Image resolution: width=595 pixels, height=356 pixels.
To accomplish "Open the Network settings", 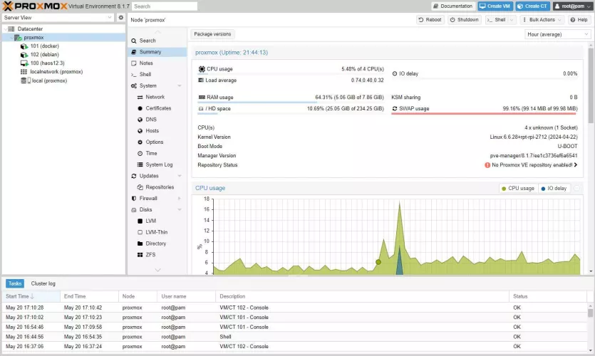I will point(155,97).
